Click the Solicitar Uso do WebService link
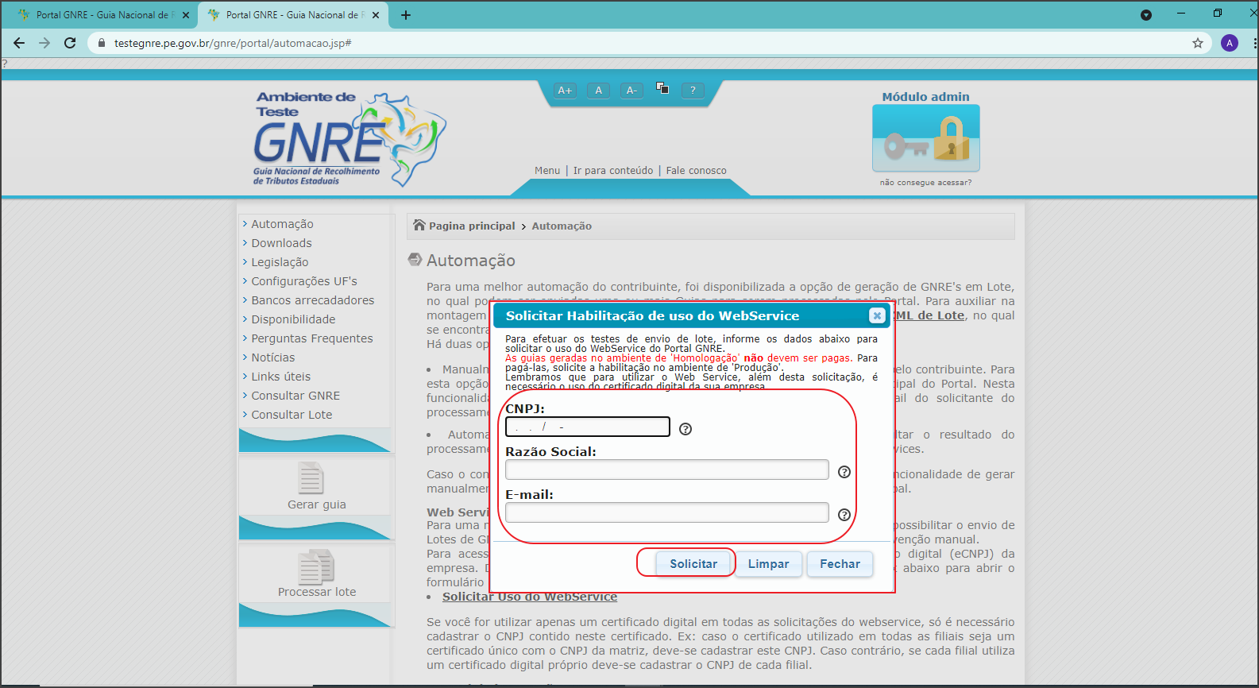Viewport: 1259px width, 688px height. [x=530, y=597]
